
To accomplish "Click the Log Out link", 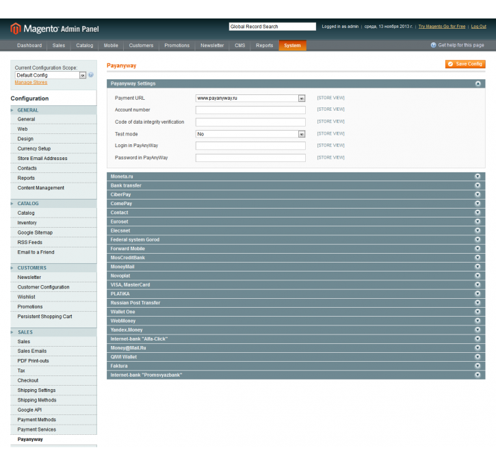I will click(x=479, y=27).
